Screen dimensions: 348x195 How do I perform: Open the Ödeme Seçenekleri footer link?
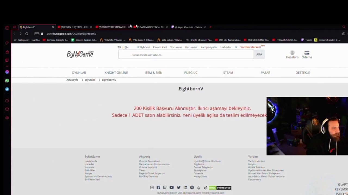point(150,161)
